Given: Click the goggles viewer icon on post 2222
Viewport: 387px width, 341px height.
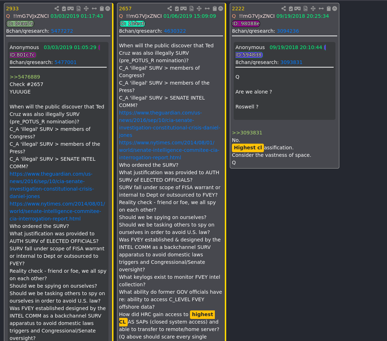Looking at the screenshot, I should point(297,9).
